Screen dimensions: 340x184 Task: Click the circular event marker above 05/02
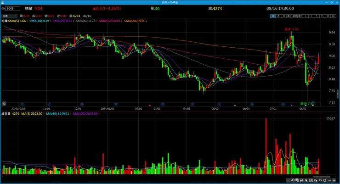(x=219, y=104)
